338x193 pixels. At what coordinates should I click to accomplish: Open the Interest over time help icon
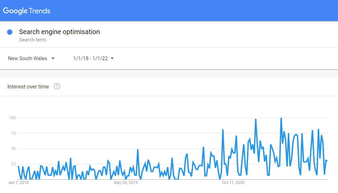click(57, 86)
